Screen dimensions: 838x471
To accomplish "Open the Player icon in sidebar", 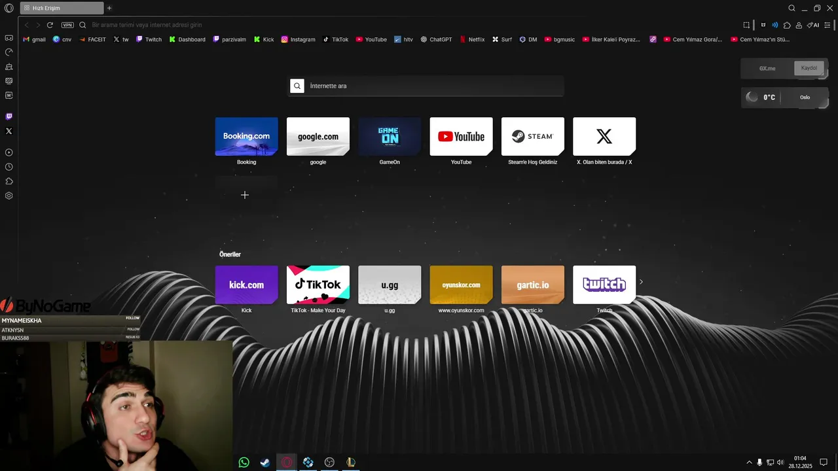I will point(9,152).
